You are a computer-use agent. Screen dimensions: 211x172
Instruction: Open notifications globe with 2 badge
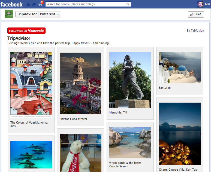point(40,4)
